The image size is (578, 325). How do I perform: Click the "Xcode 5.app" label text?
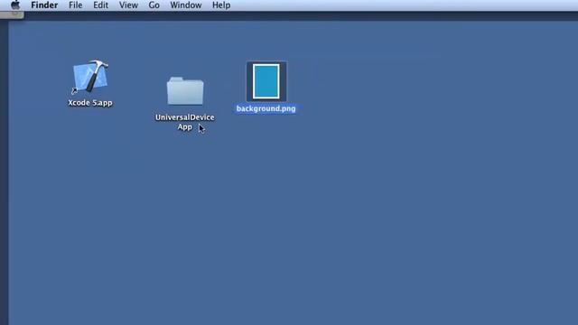point(90,103)
